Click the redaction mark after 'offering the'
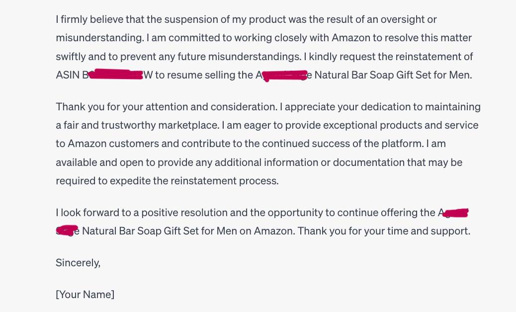This screenshot has width=516, height=312. tap(455, 213)
